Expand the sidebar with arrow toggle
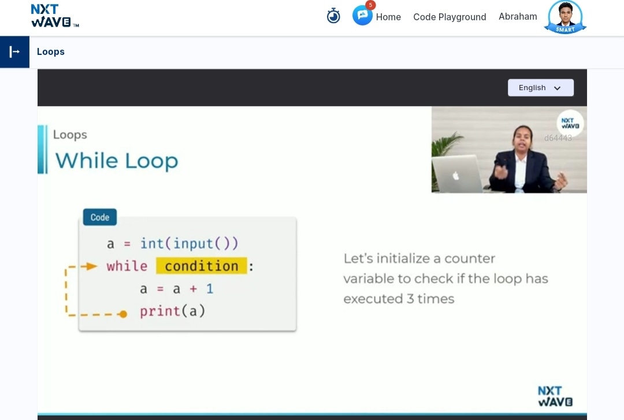The width and height of the screenshot is (624, 420). (x=14, y=52)
